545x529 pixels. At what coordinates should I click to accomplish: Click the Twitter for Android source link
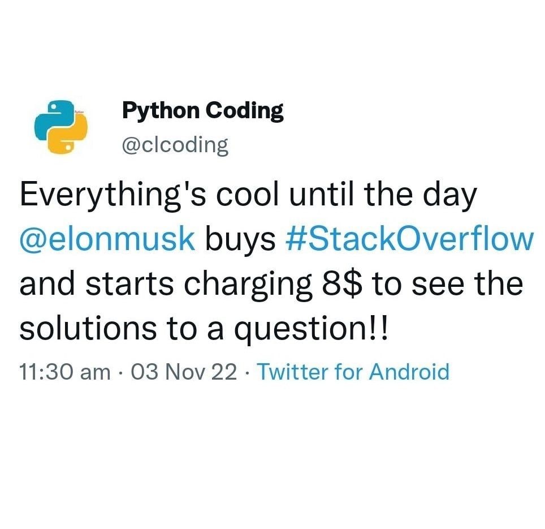point(353,372)
